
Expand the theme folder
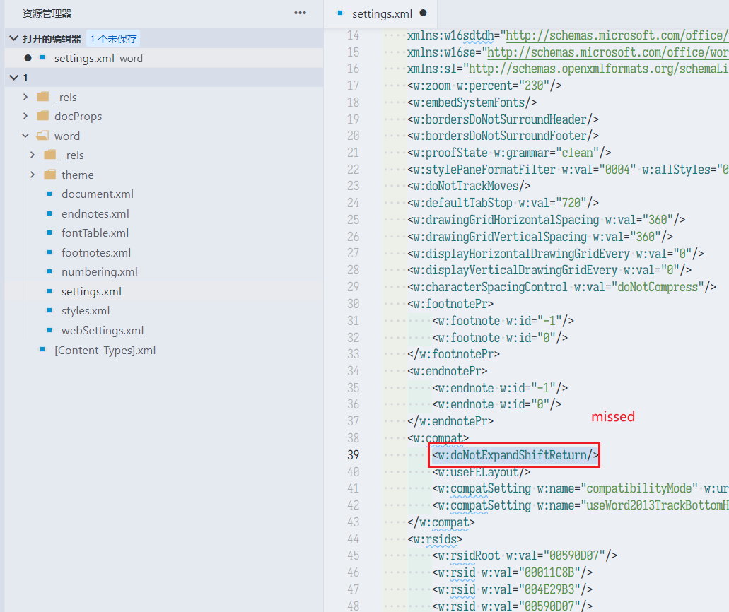pos(32,175)
